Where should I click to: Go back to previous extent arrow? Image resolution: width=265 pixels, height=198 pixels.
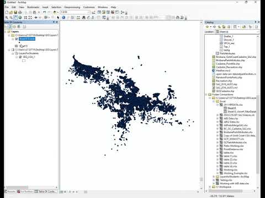tap(36, 18)
